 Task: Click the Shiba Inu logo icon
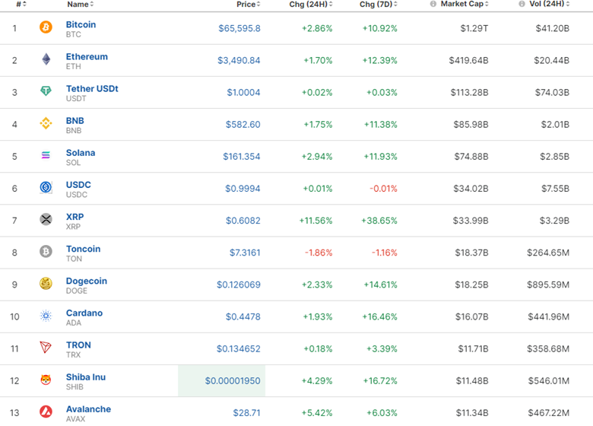point(46,380)
